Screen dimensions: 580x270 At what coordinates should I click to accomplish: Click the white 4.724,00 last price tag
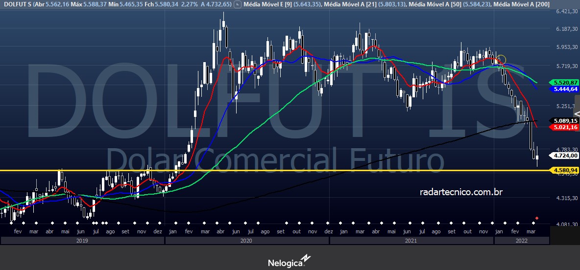pos(564,156)
